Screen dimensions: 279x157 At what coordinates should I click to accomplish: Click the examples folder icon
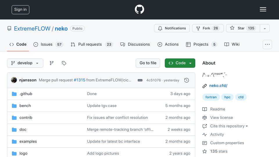(14, 142)
